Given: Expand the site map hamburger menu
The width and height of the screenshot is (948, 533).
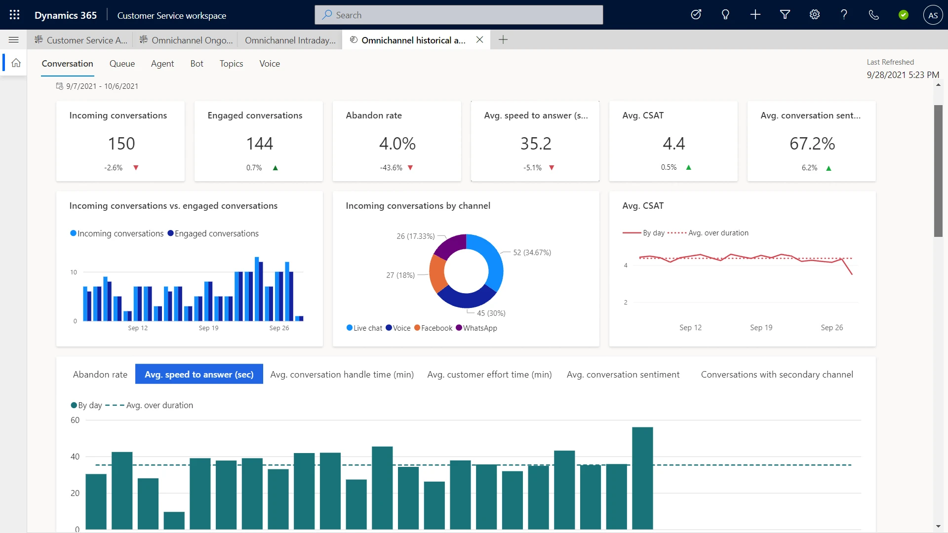Looking at the screenshot, I should click(13, 39).
